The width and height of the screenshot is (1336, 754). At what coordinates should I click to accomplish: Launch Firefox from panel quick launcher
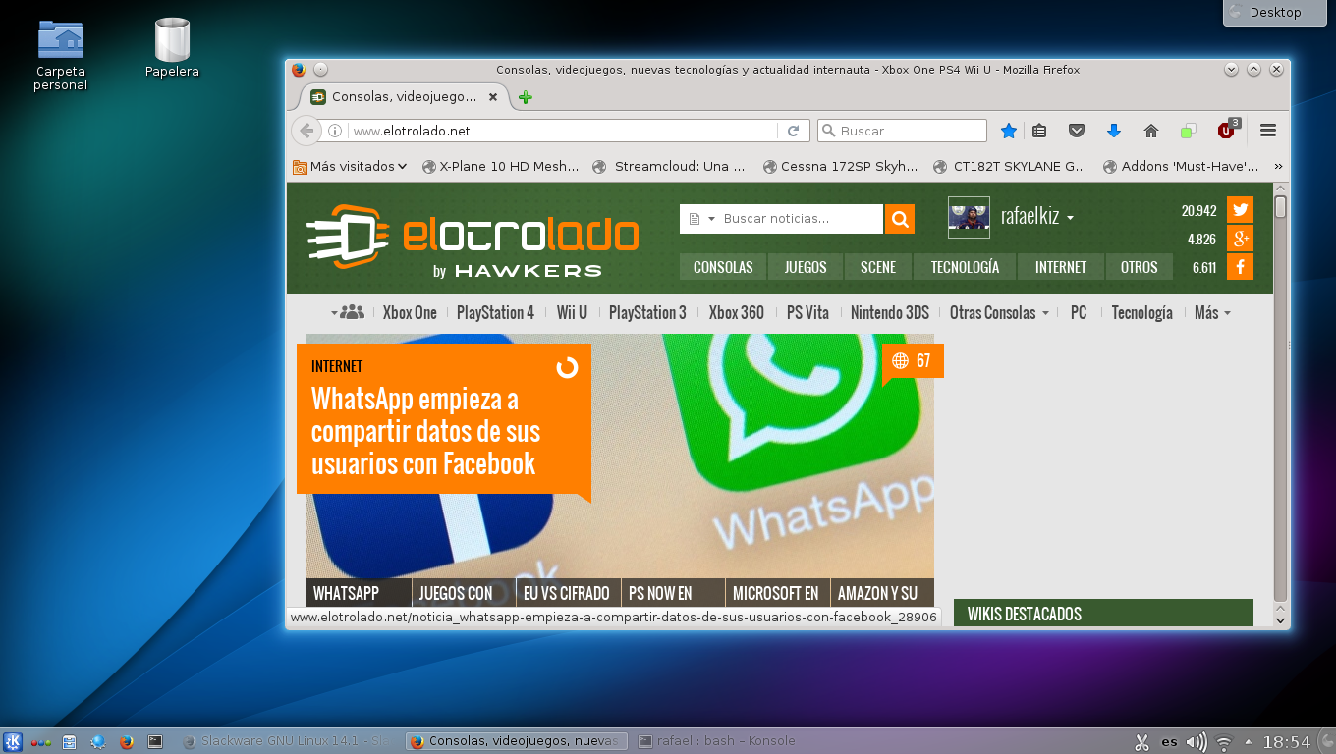click(x=126, y=742)
